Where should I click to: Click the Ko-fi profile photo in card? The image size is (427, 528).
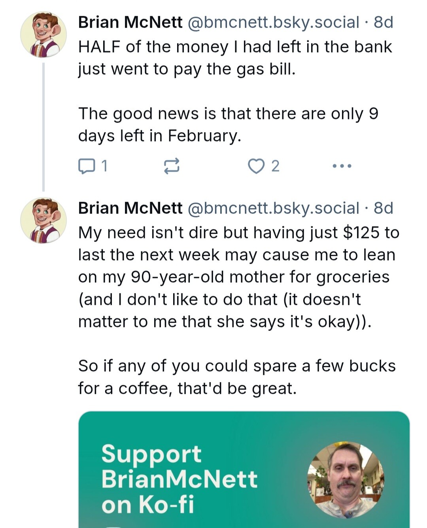(346, 480)
